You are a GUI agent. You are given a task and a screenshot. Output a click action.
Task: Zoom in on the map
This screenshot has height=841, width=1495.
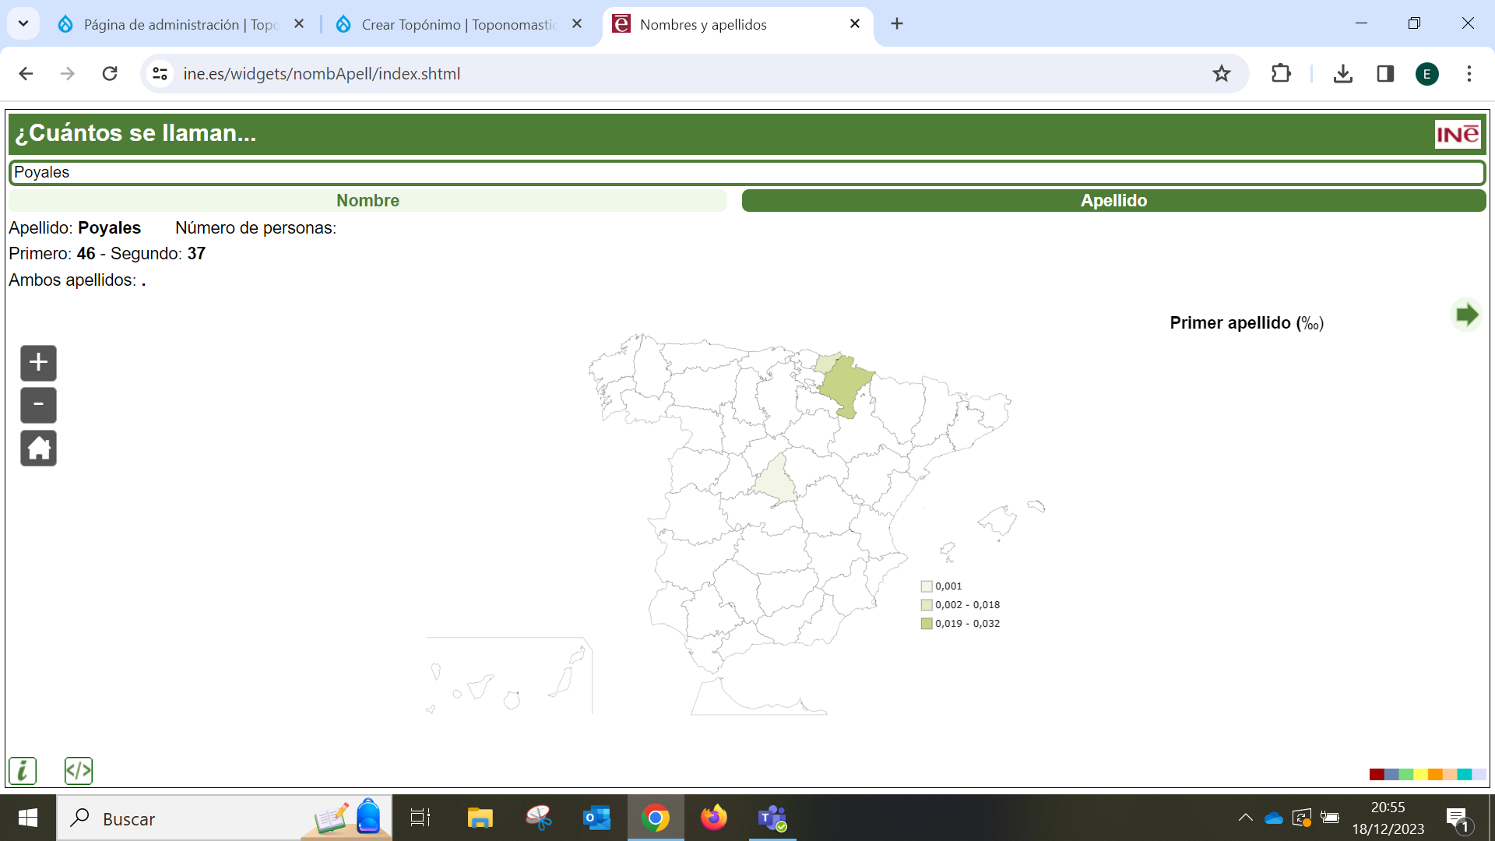pyautogui.click(x=37, y=362)
